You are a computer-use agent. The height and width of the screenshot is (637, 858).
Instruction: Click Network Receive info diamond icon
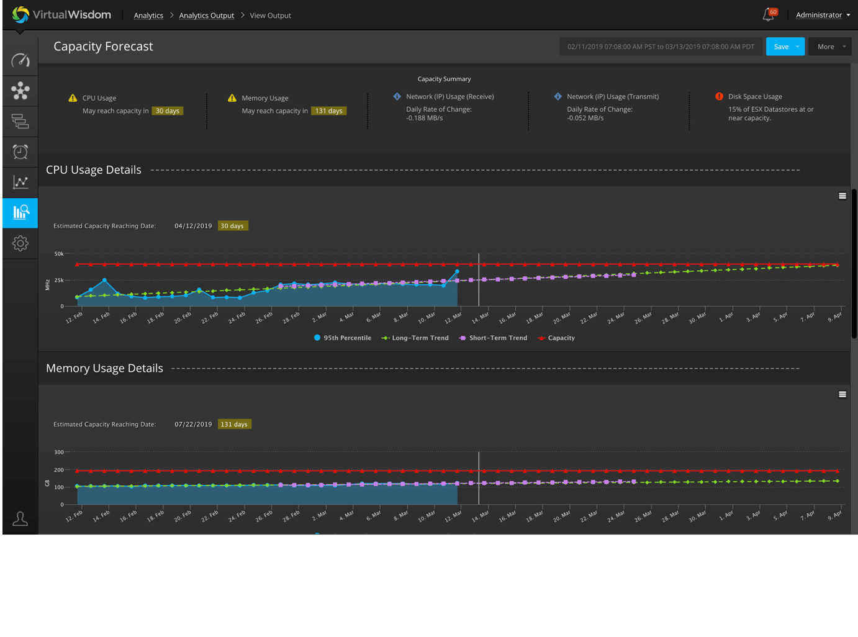(x=397, y=96)
